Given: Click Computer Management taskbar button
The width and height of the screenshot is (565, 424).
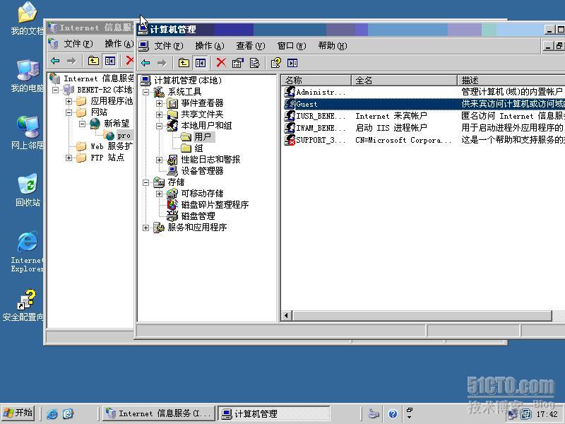Looking at the screenshot, I should tap(274, 413).
